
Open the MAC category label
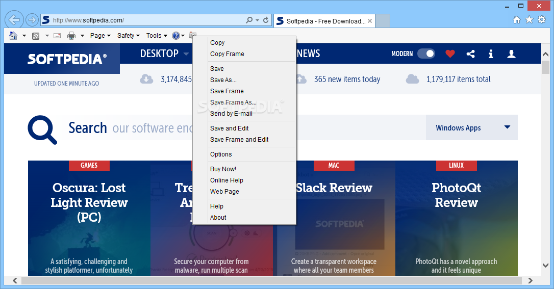tap(334, 165)
